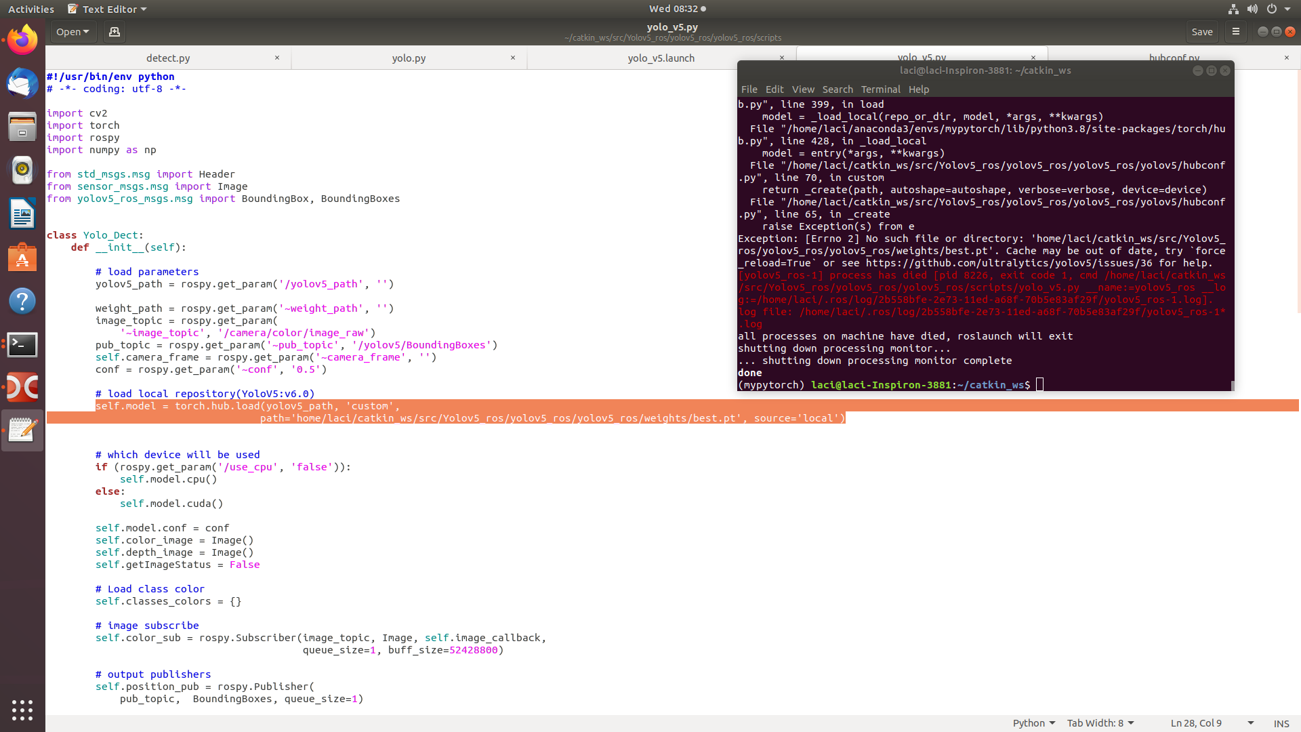This screenshot has height=732, width=1301.
Task: Toggle INS overwrite mode in the status bar
Action: tap(1281, 723)
